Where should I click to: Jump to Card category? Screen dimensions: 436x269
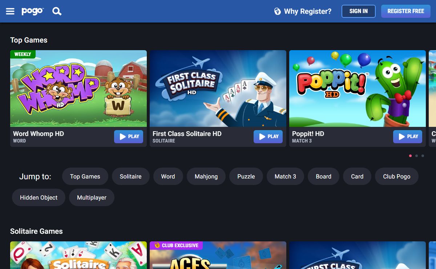coord(357,177)
